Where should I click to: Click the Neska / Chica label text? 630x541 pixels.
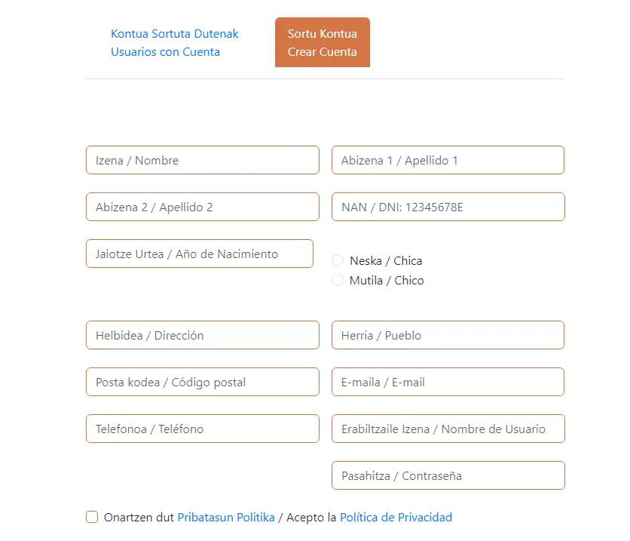(x=386, y=260)
